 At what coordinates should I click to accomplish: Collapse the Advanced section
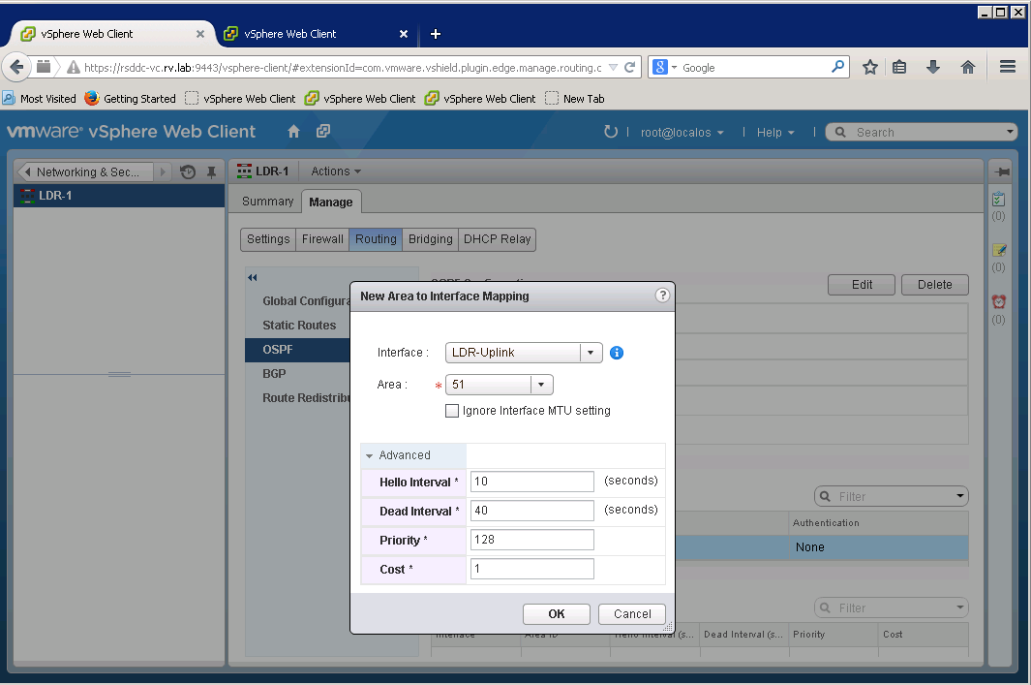pyautogui.click(x=370, y=455)
